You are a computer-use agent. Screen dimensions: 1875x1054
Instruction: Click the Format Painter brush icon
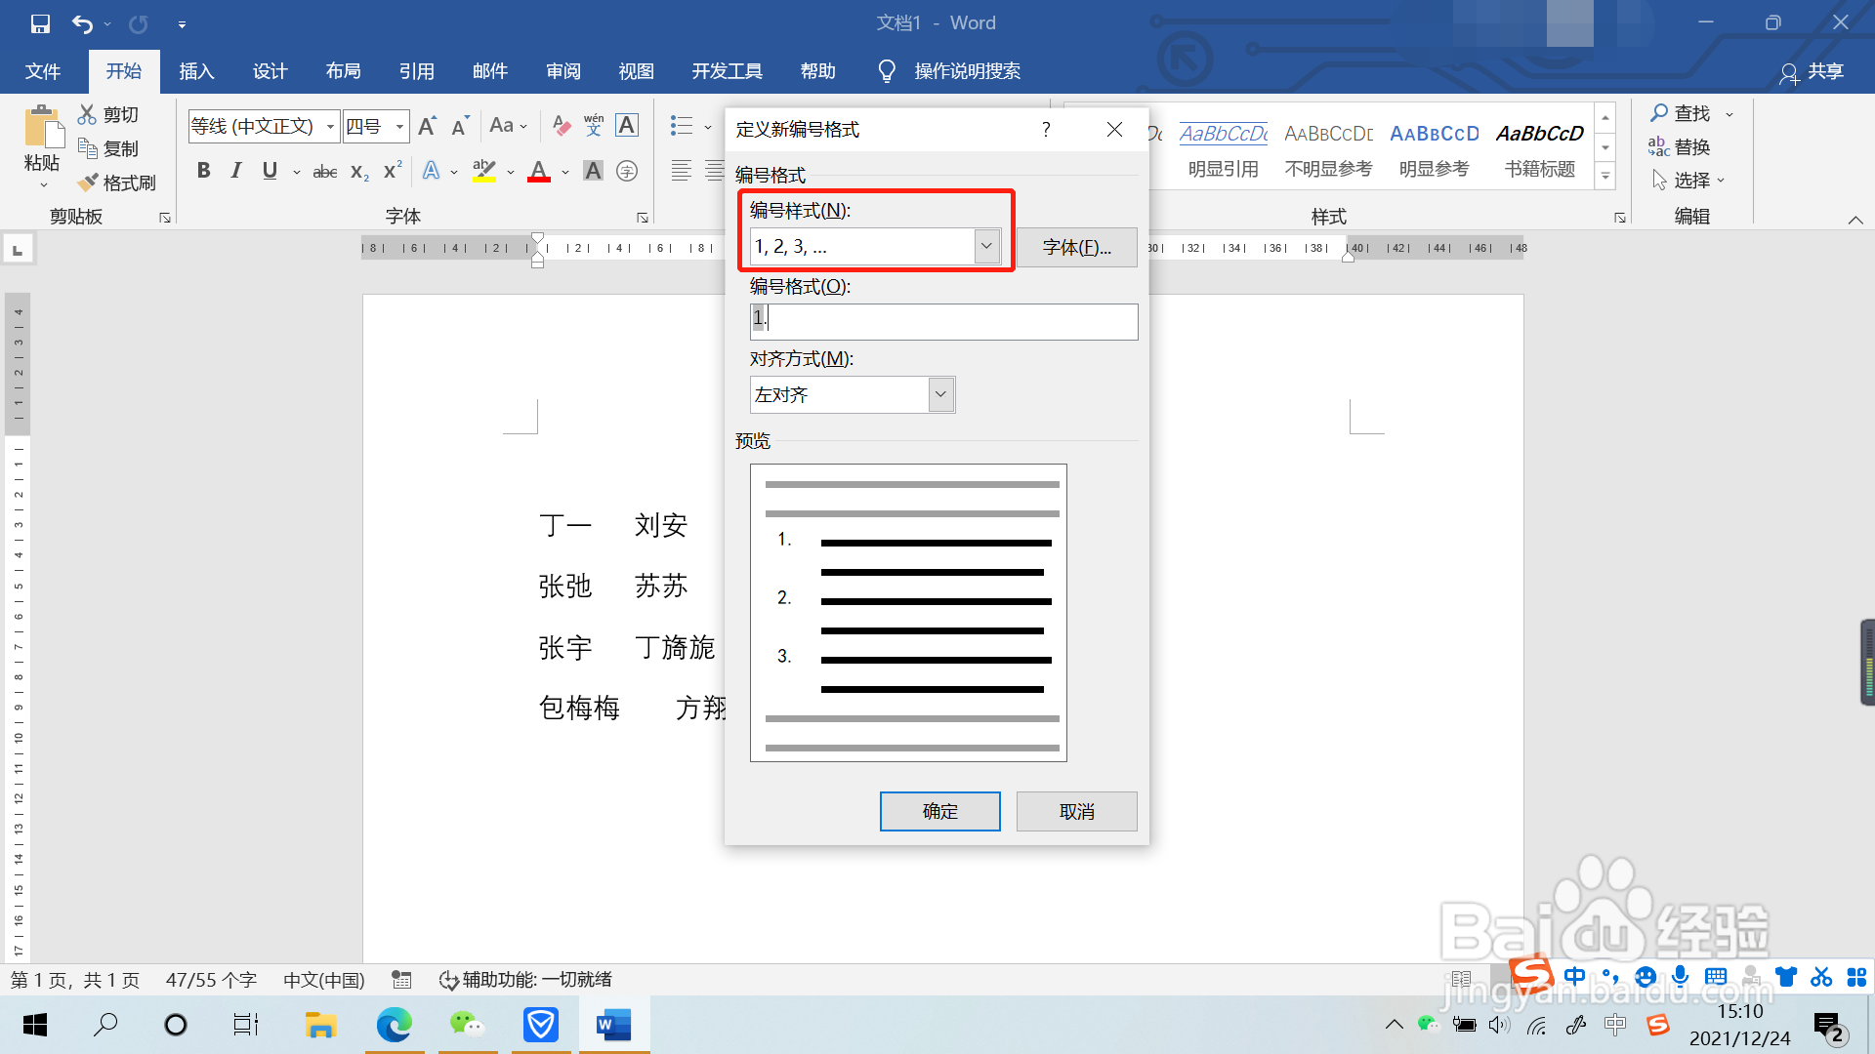tap(88, 182)
